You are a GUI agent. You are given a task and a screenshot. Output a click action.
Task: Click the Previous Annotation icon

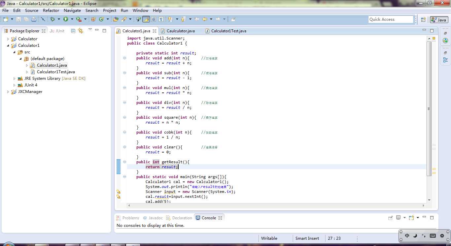click(183, 19)
